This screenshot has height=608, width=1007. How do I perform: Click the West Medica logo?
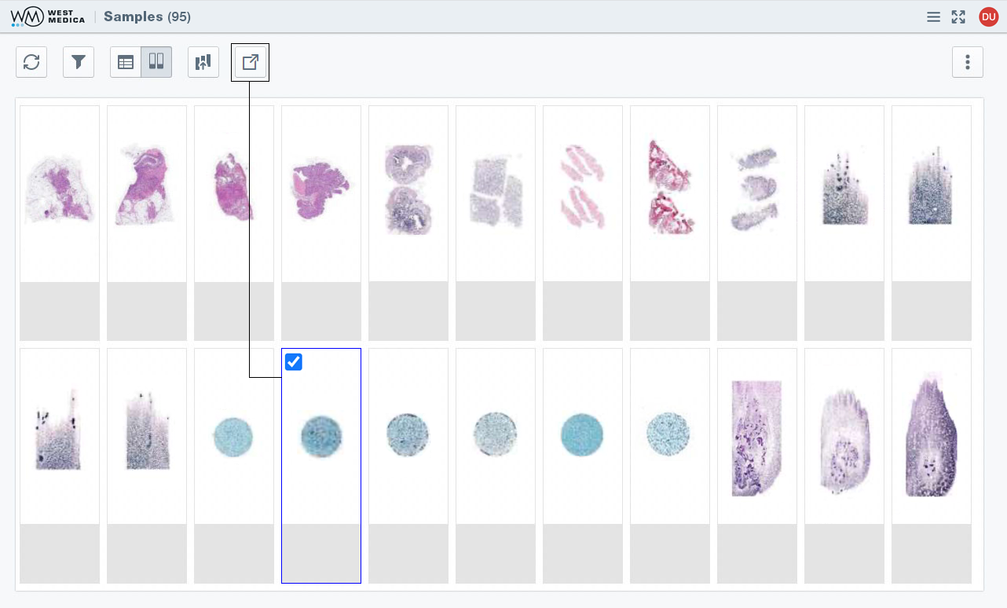[48, 16]
